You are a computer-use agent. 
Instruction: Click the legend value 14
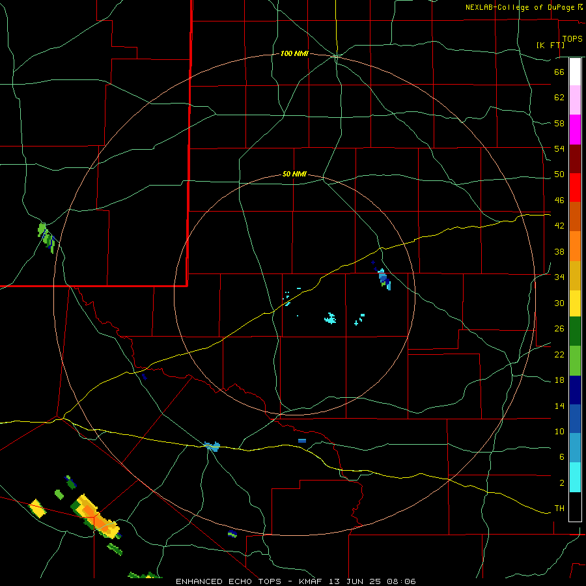coord(559,406)
